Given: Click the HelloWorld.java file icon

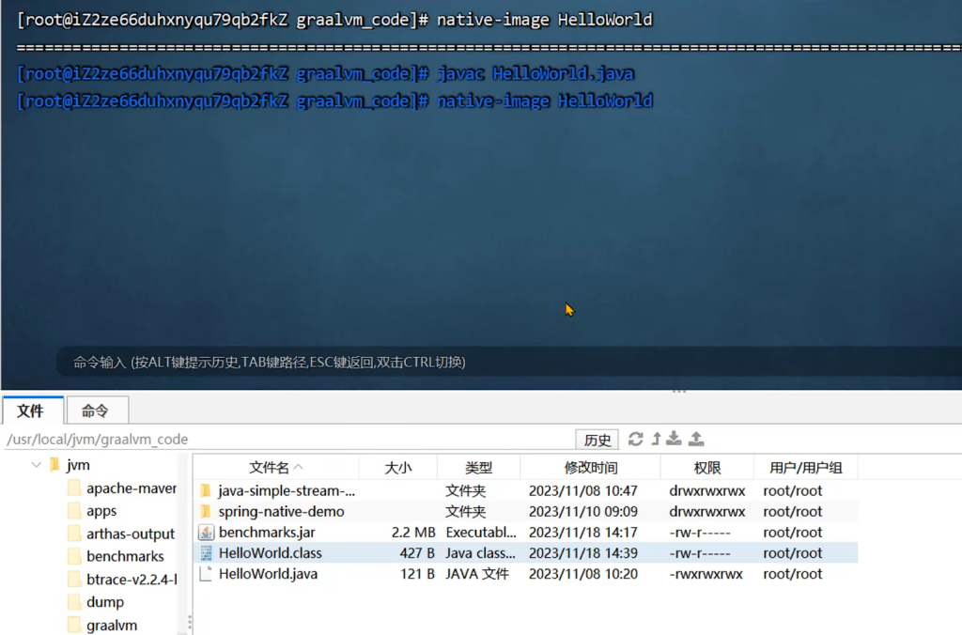Looking at the screenshot, I should coord(206,574).
